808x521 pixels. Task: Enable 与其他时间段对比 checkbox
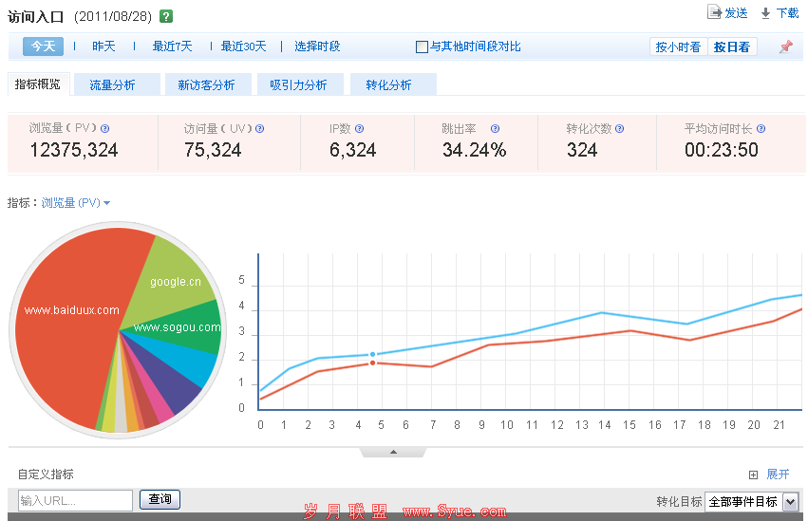pos(422,47)
